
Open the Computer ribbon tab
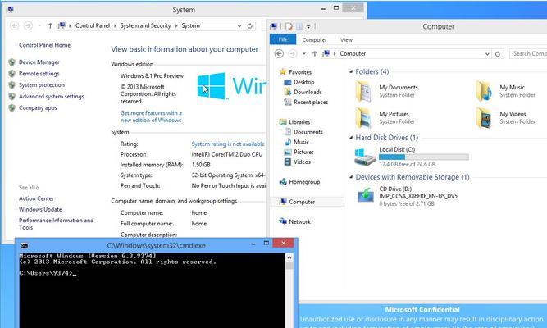click(x=314, y=40)
